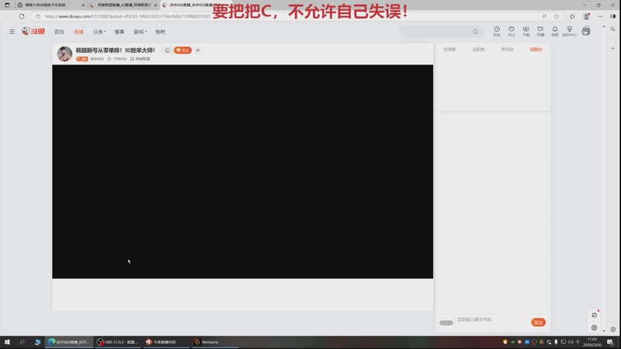Click the 英雄联盟 category tag under title
Screen dimensions: 621x349
pyautogui.click(x=141, y=59)
